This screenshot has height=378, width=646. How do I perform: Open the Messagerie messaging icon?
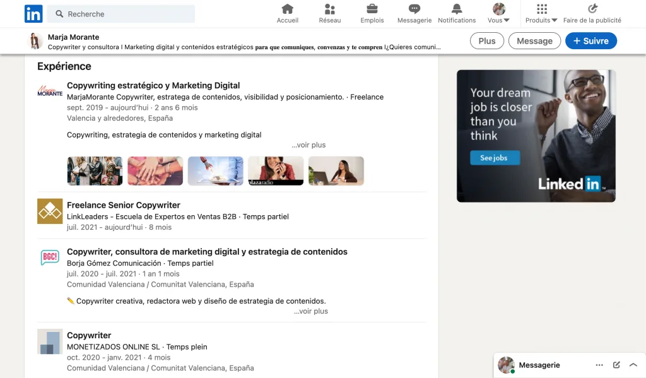pos(414,9)
